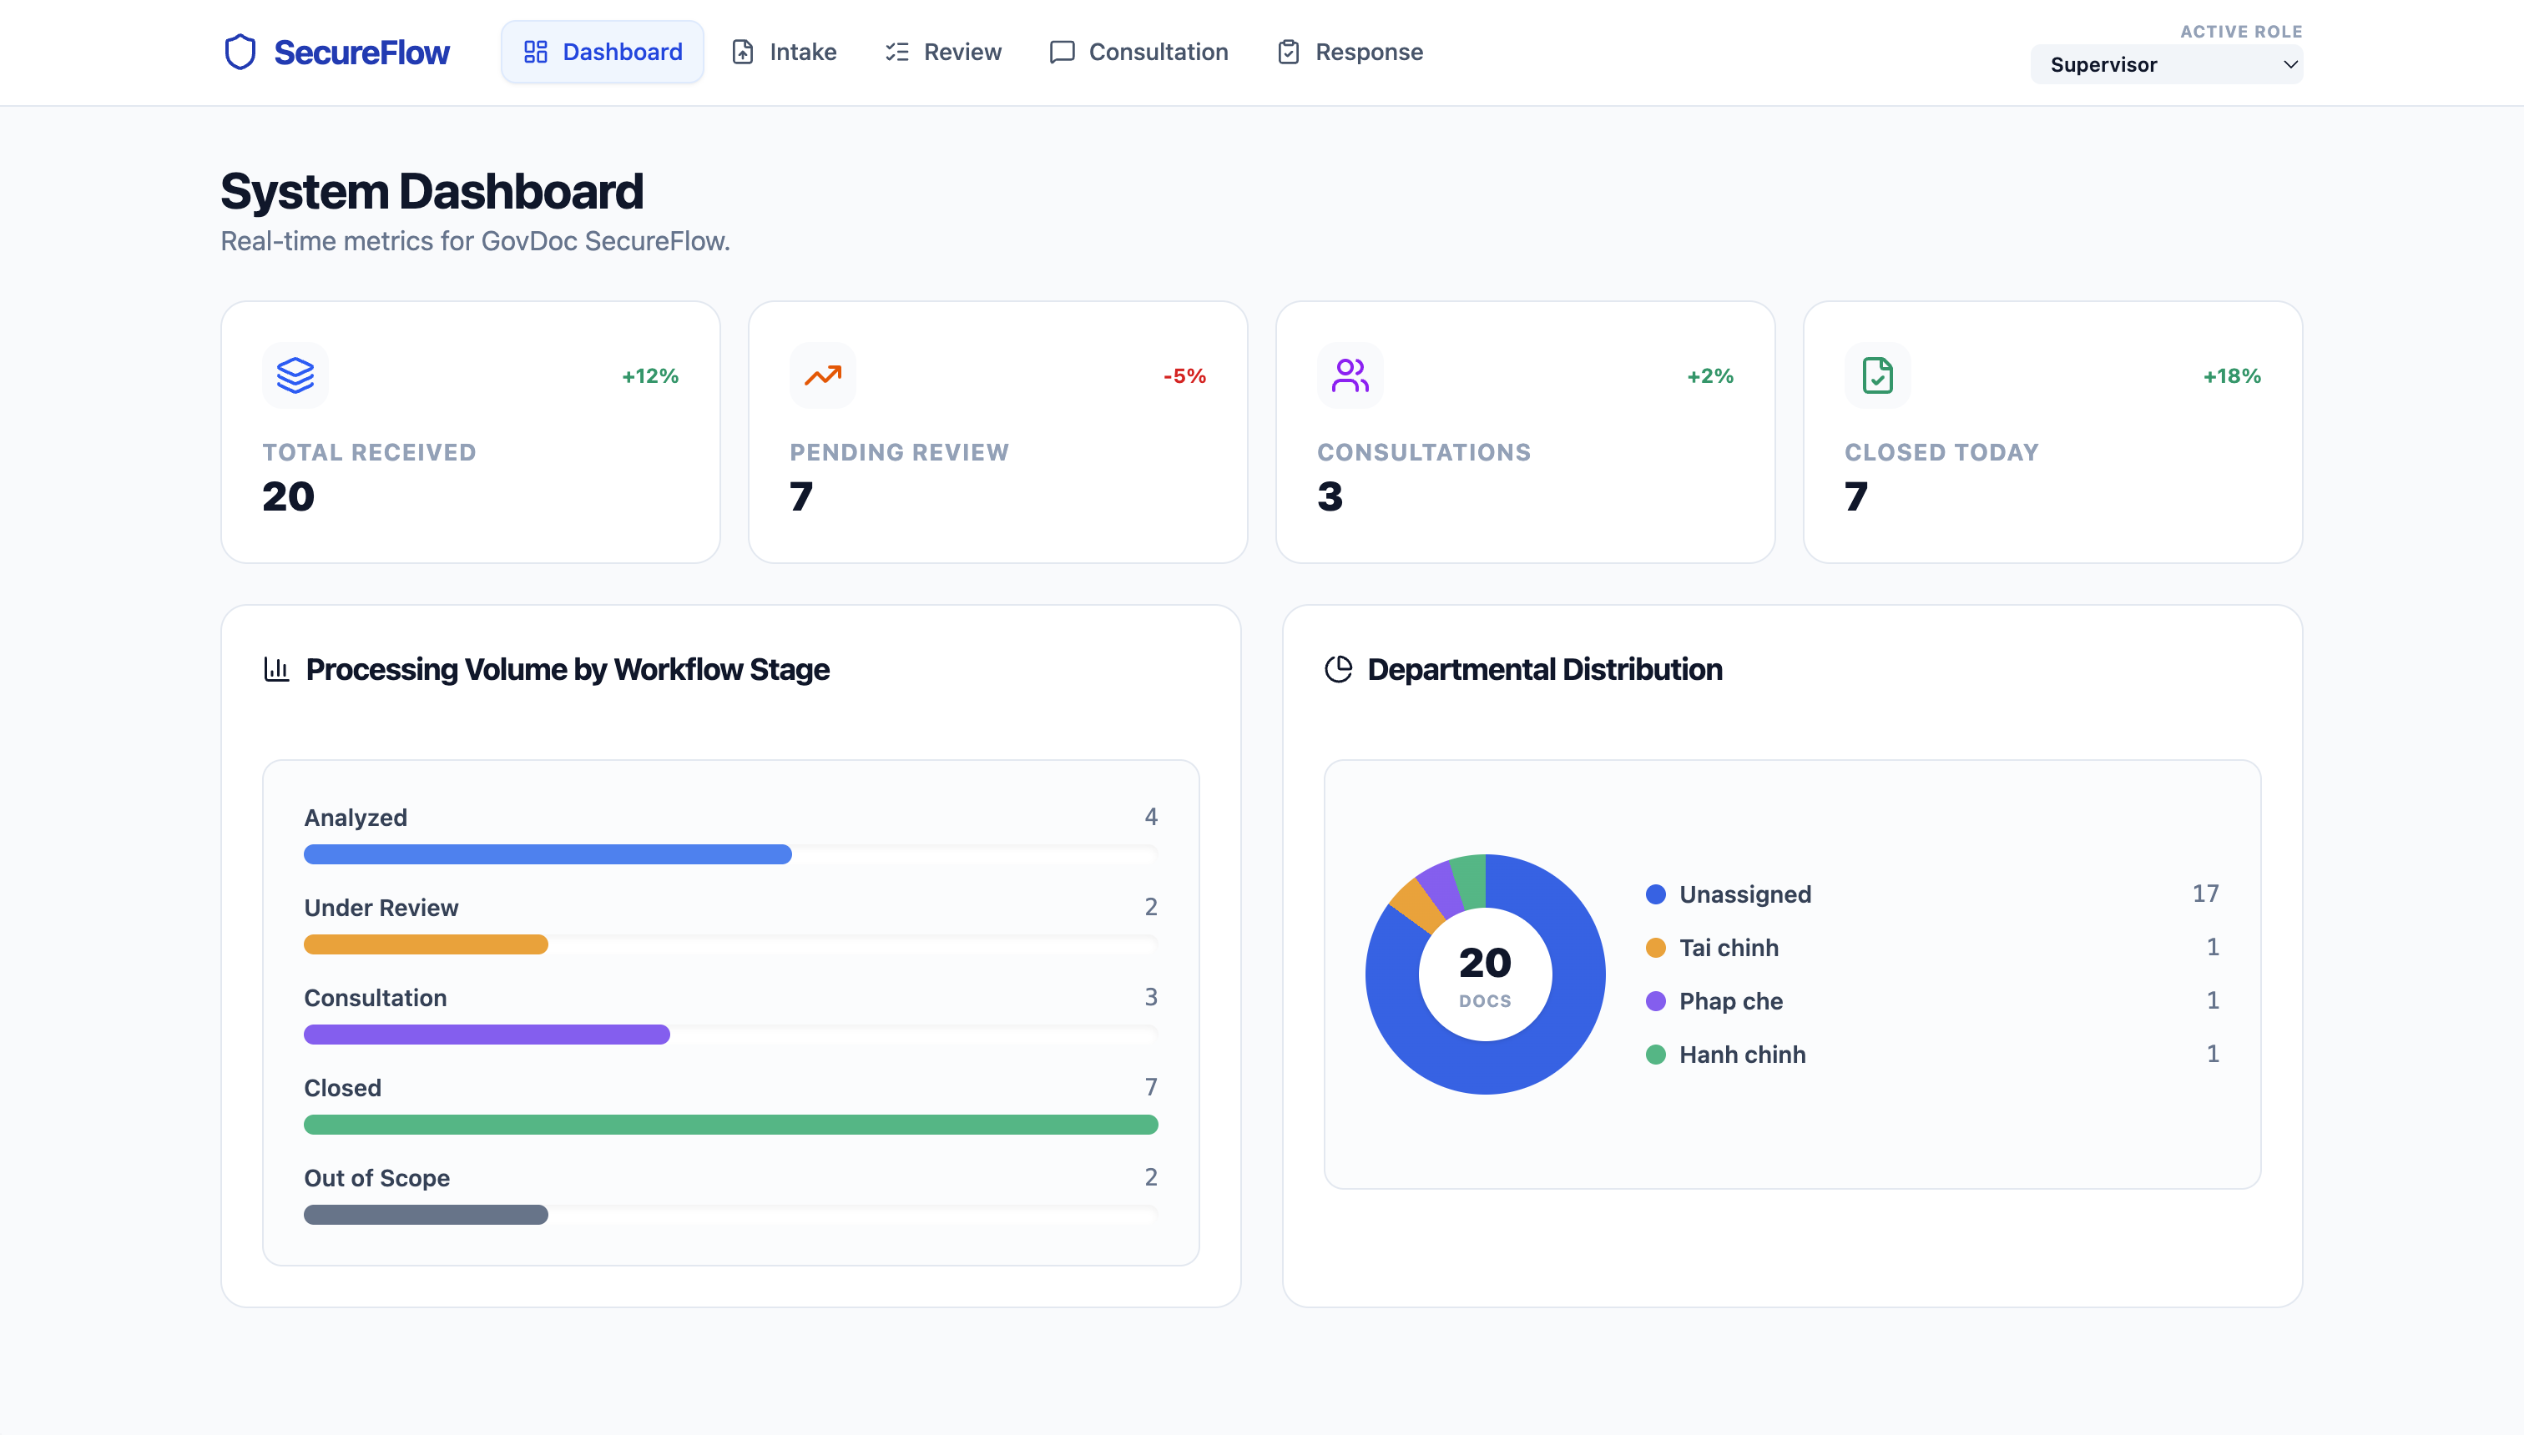Click the Intake upload file icon
This screenshot has width=2524, height=1435.
pyautogui.click(x=742, y=53)
